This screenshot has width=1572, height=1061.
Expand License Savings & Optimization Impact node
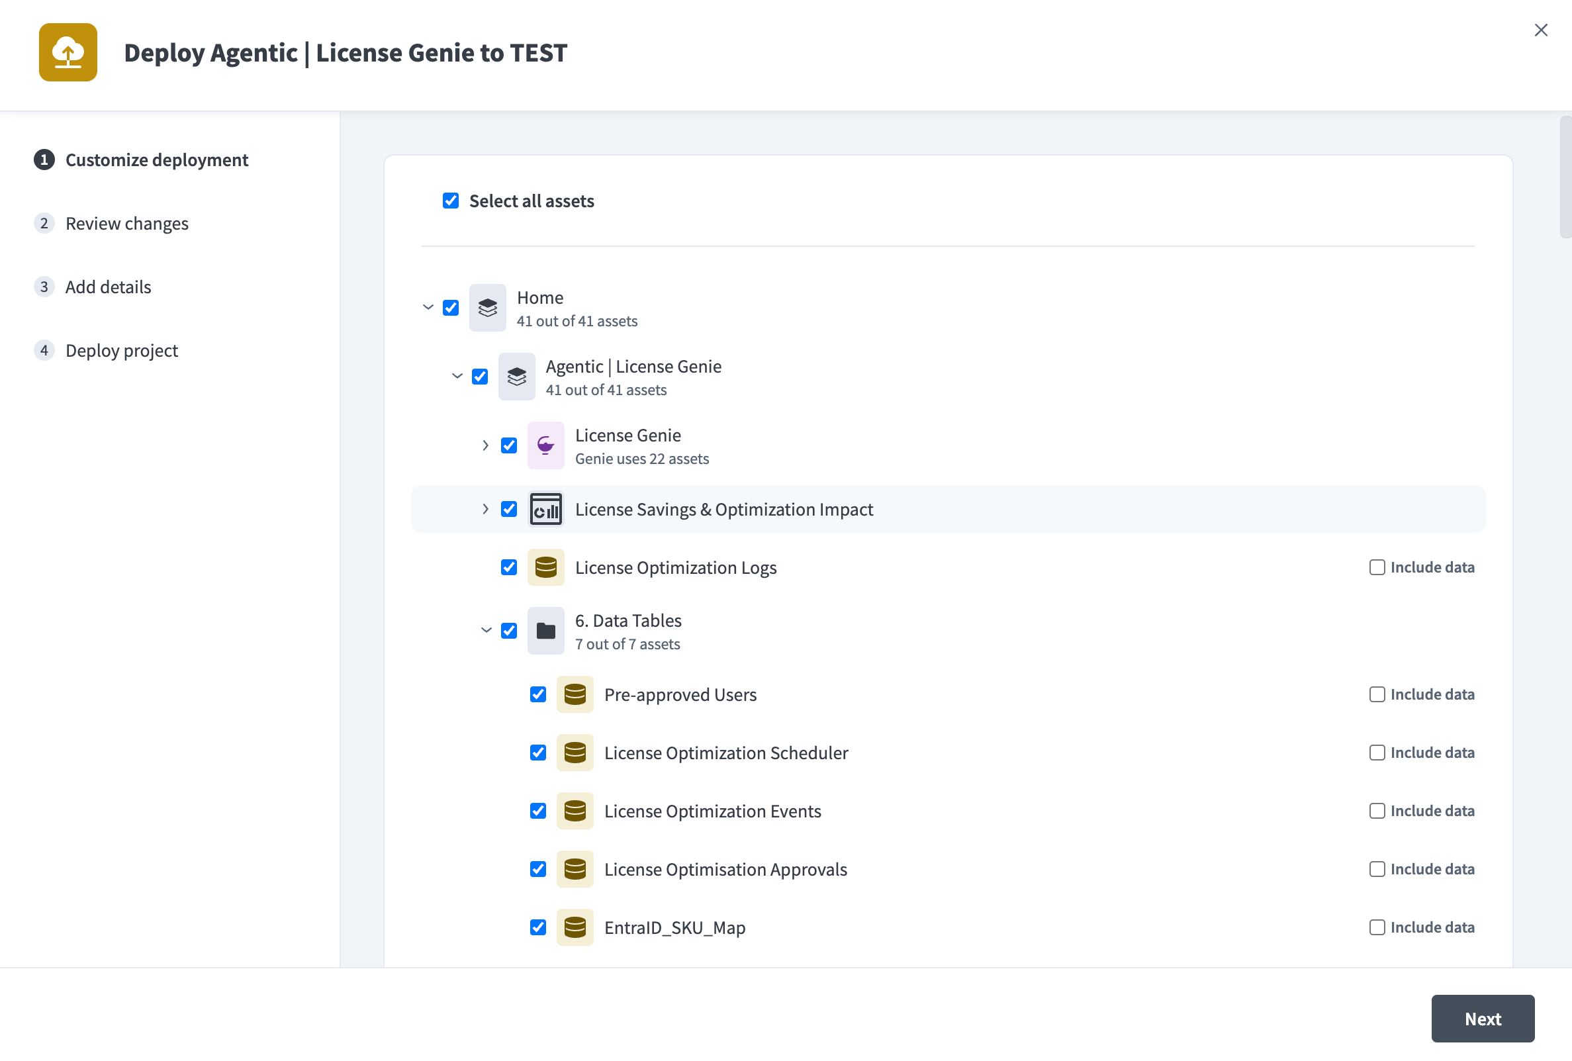[486, 509]
